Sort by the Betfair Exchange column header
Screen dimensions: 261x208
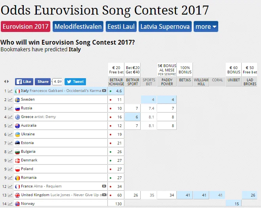[x=116, y=82]
